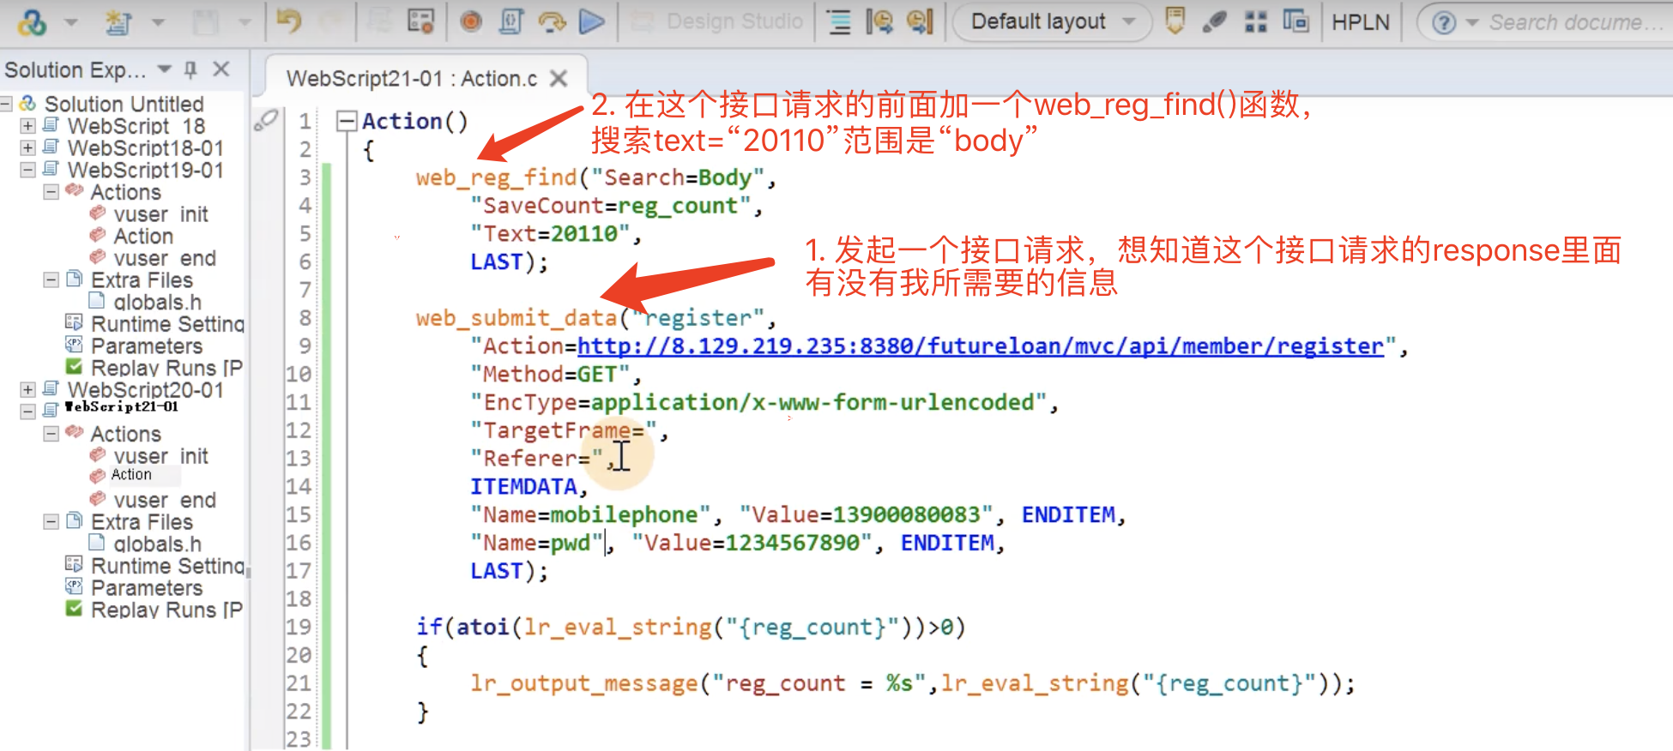Replay the script with the blue play button

click(592, 21)
